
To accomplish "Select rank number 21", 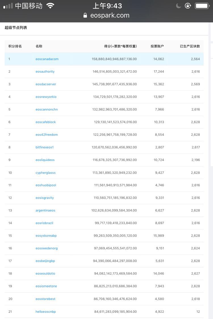I will pyautogui.click(x=10, y=312).
